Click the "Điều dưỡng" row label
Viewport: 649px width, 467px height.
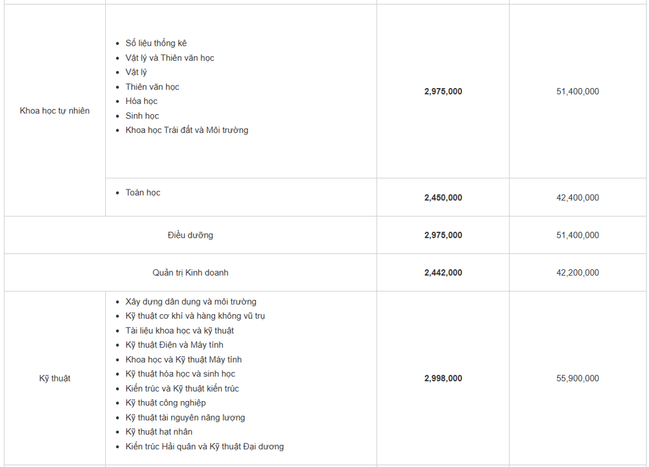[190, 235]
